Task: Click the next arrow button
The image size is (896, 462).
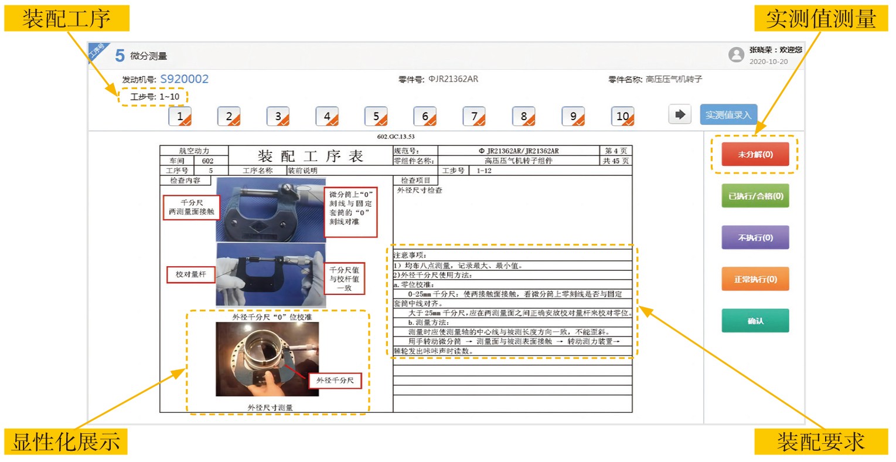Action: click(680, 114)
